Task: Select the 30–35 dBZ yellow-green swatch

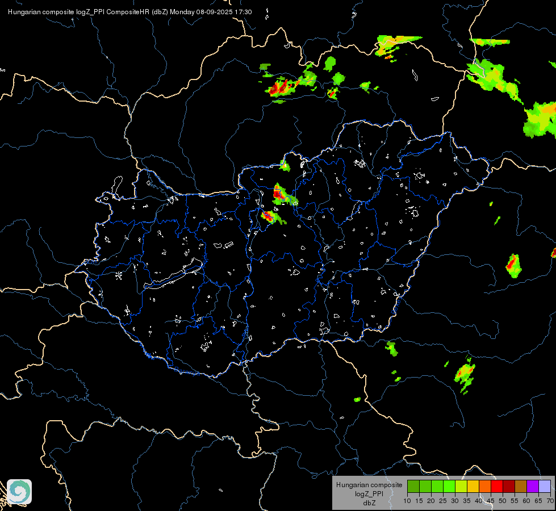Action: (461, 486)
